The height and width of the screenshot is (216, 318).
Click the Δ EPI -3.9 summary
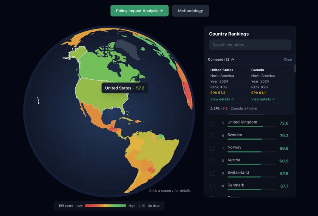234,108
